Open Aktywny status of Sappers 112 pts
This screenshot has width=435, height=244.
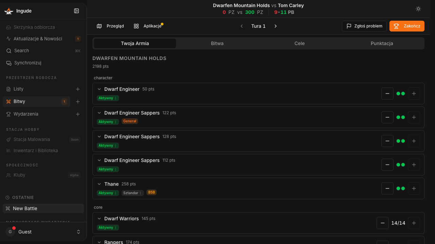108,169
